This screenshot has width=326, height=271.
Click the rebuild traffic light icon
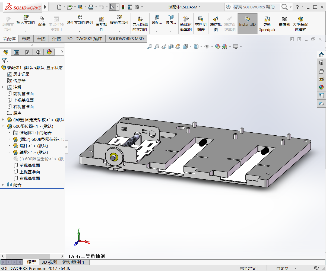point(123,7)
